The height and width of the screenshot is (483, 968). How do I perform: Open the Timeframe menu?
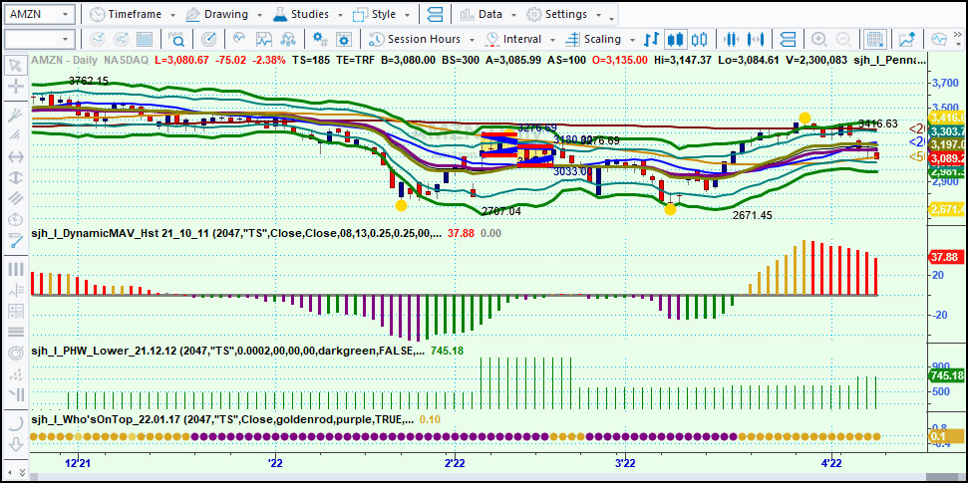coord(133,14)
